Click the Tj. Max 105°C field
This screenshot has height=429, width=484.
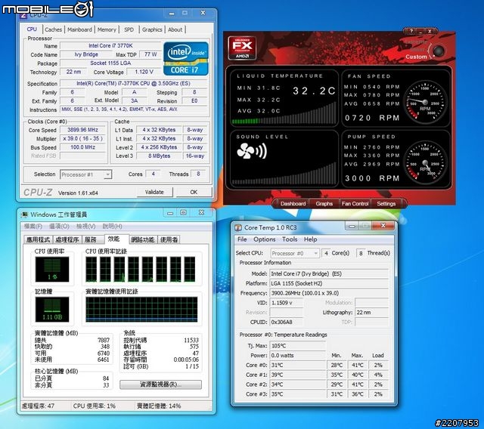297,346
